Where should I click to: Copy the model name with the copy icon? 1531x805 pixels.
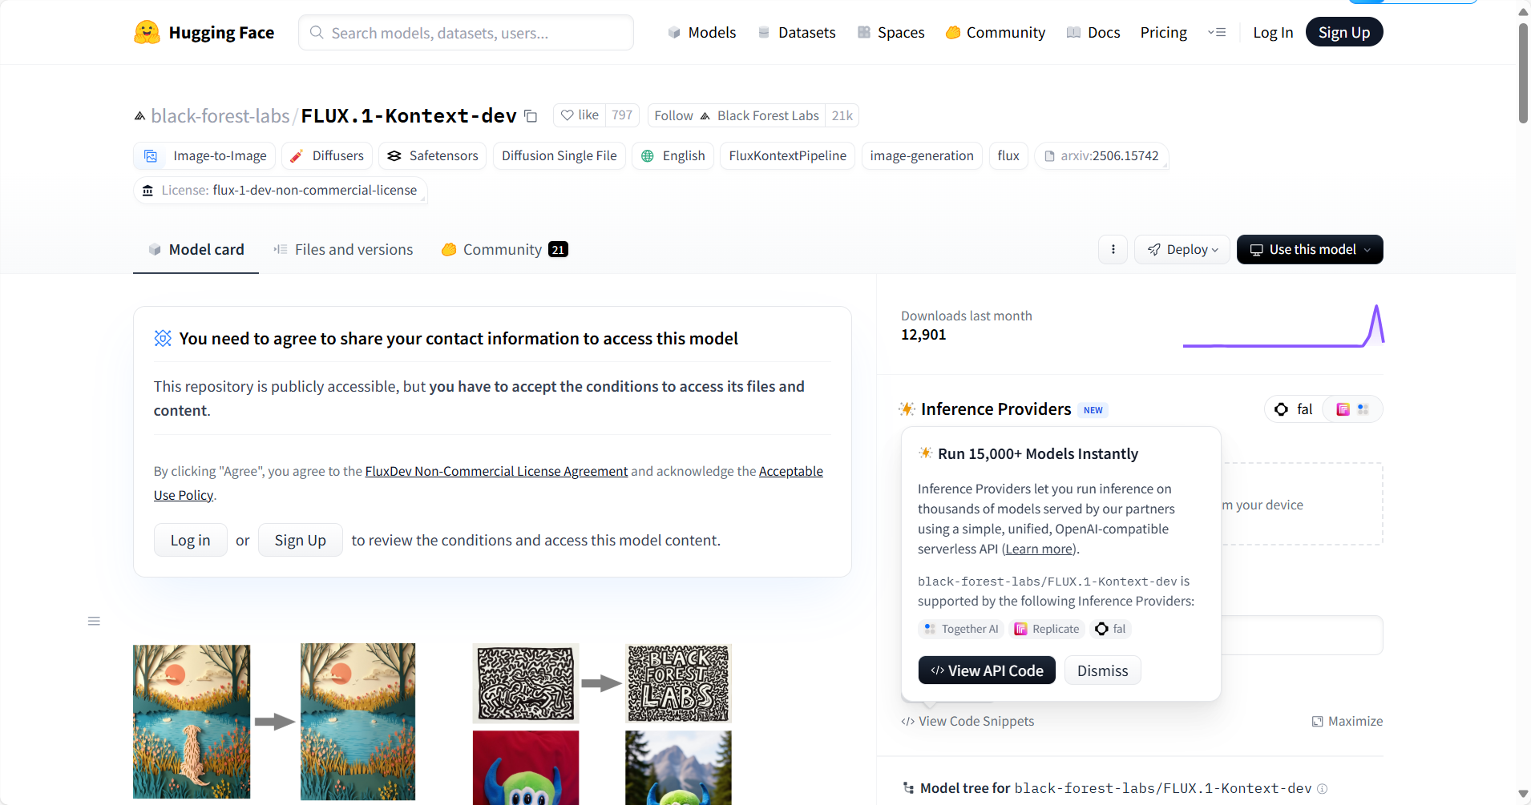[531, 116]
